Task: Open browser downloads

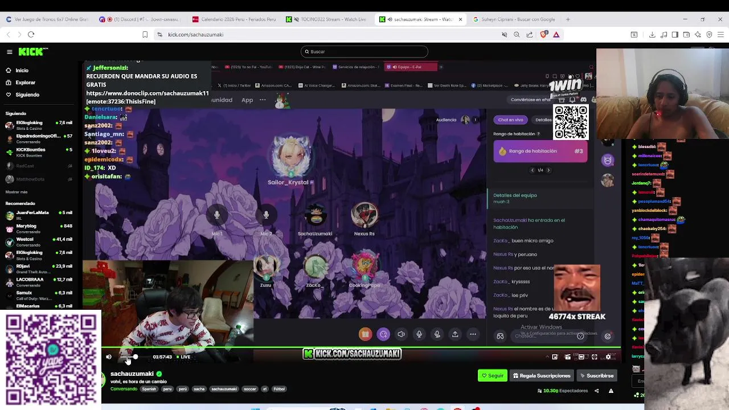Action: click(652, 35)
